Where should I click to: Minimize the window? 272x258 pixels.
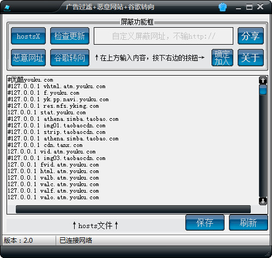239,8
